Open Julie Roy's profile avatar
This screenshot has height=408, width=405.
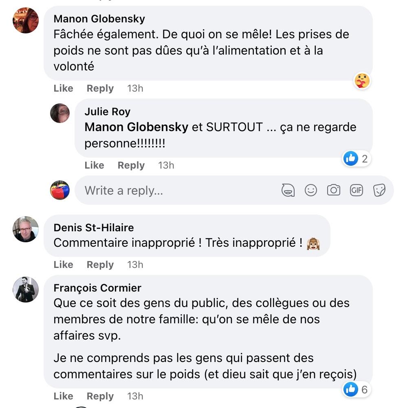[60, 113]
